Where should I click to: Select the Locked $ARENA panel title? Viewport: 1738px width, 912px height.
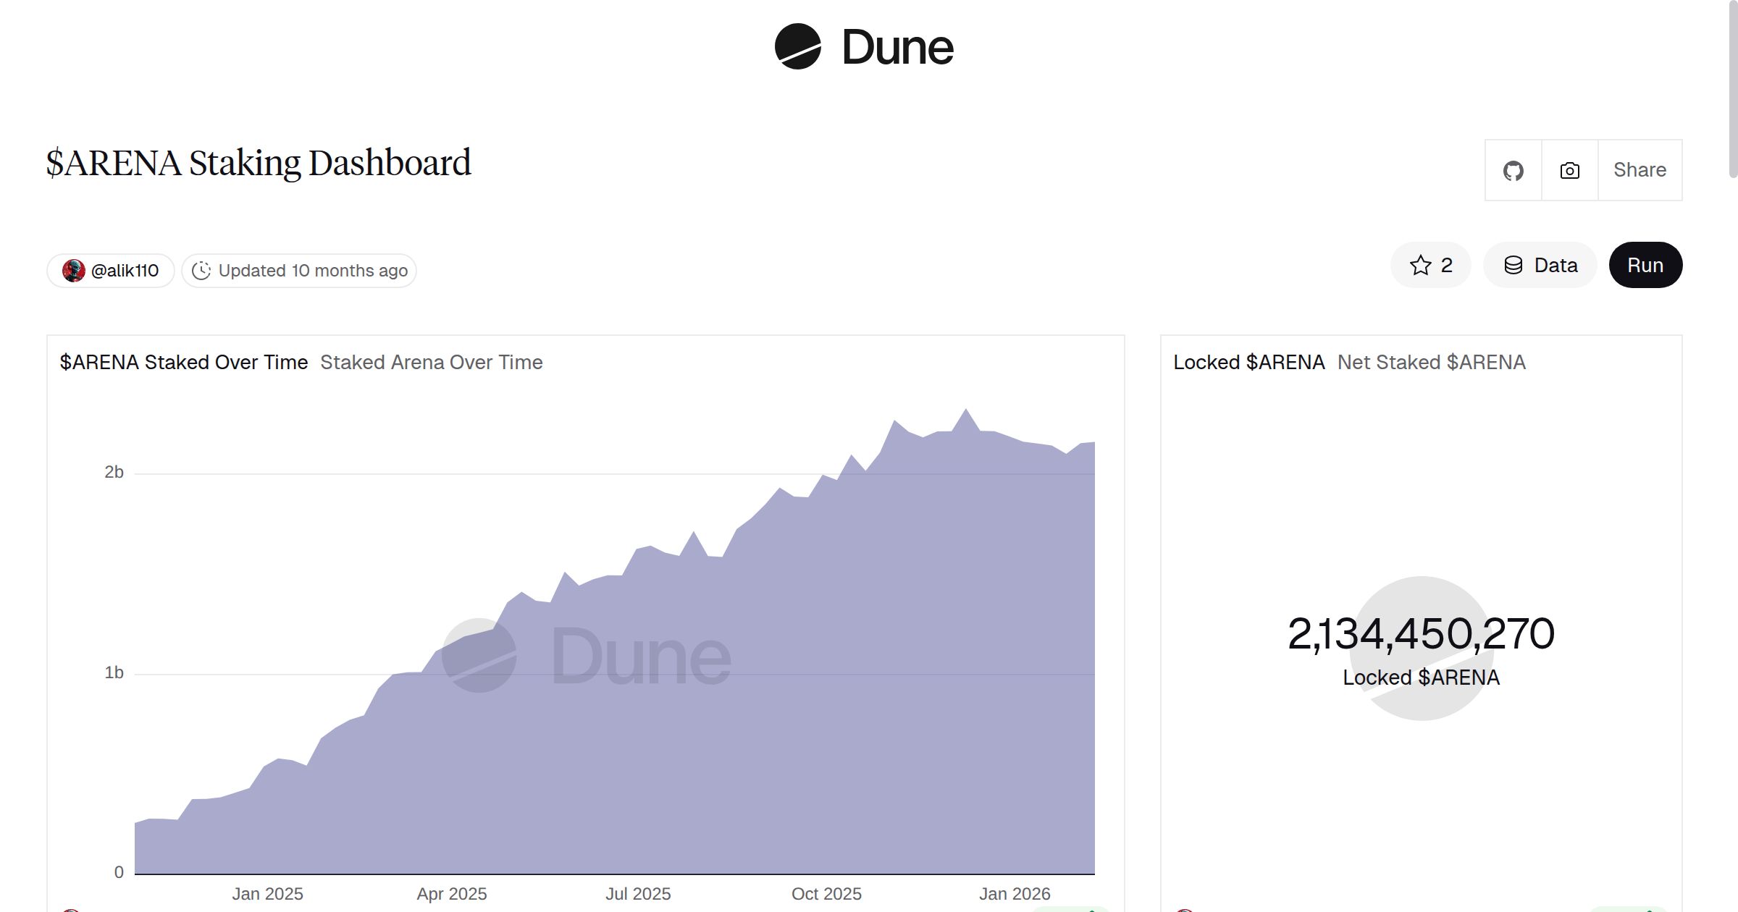pyautogui.click(x=1248, y=362)
